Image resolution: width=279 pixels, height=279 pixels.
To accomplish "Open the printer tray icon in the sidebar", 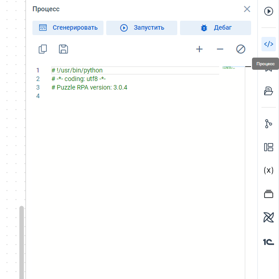I will coord(269,91).
